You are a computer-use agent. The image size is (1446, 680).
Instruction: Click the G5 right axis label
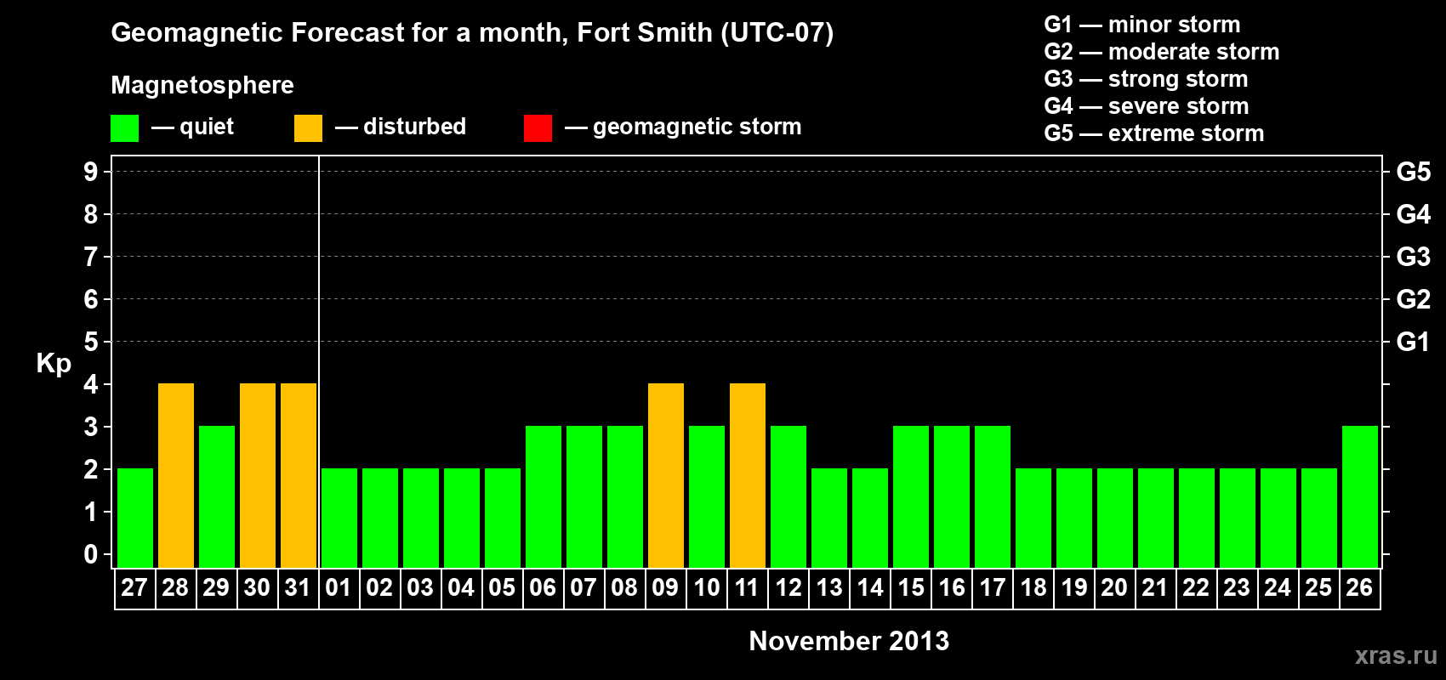[1414, 172]
